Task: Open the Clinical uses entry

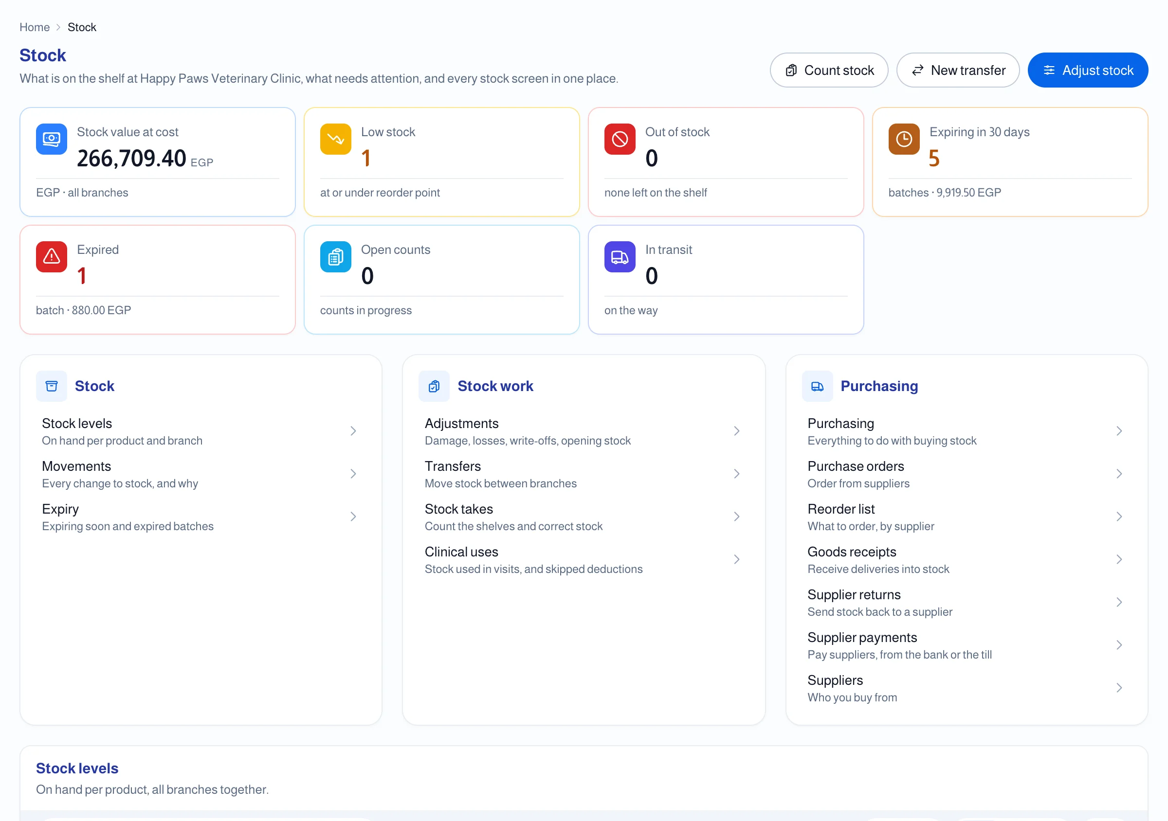Action: 583,560
